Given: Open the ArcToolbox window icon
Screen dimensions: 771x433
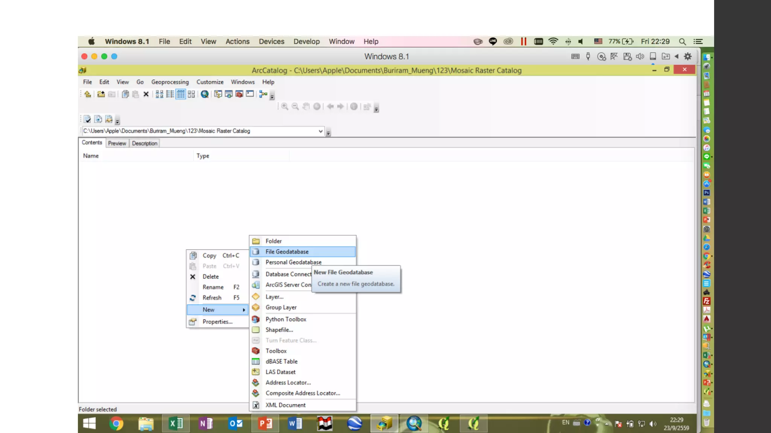Looking at the screenshot, I should click(239, 94).
